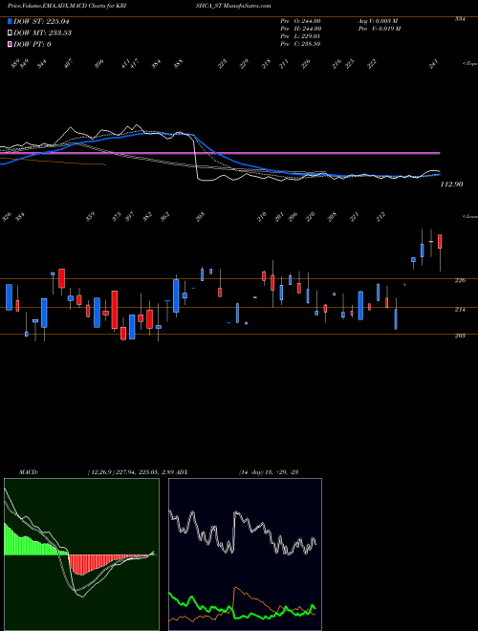The image size is (478, 631).
Task: Click the 226 price axis label
Action: click(461, 280)
